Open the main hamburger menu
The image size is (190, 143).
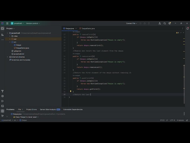(x=7, y=23)
